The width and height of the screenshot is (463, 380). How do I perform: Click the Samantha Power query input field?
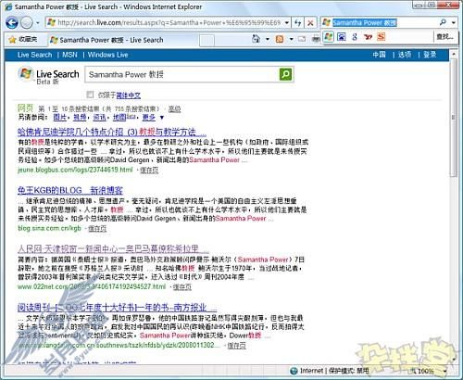pyautogui.click(x=182, y=74)
